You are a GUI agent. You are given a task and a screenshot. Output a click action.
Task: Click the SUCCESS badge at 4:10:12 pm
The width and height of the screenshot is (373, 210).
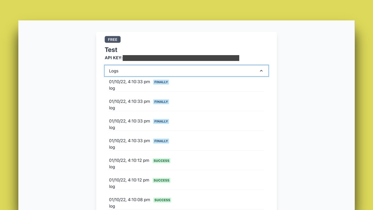click(x=161, y=160)
